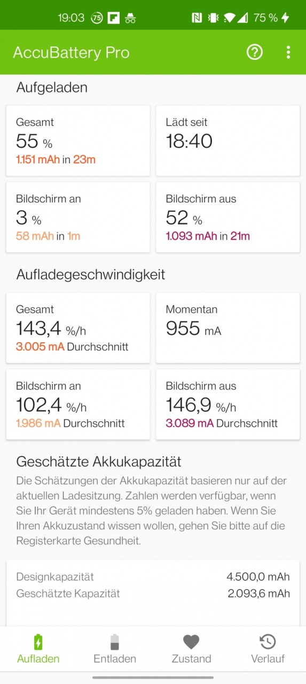Tap the Bildschirm an 3 % card
This screenshot has width=306, height=684.
click(78, 217)
